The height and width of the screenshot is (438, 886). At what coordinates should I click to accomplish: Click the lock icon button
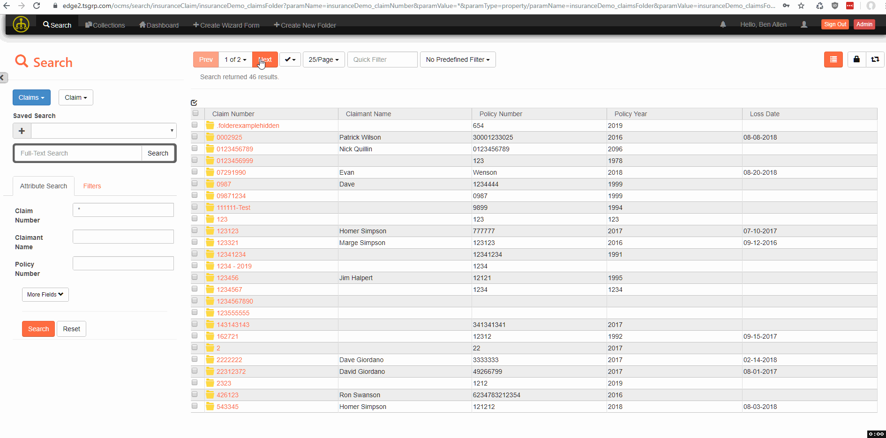point(856,59)
